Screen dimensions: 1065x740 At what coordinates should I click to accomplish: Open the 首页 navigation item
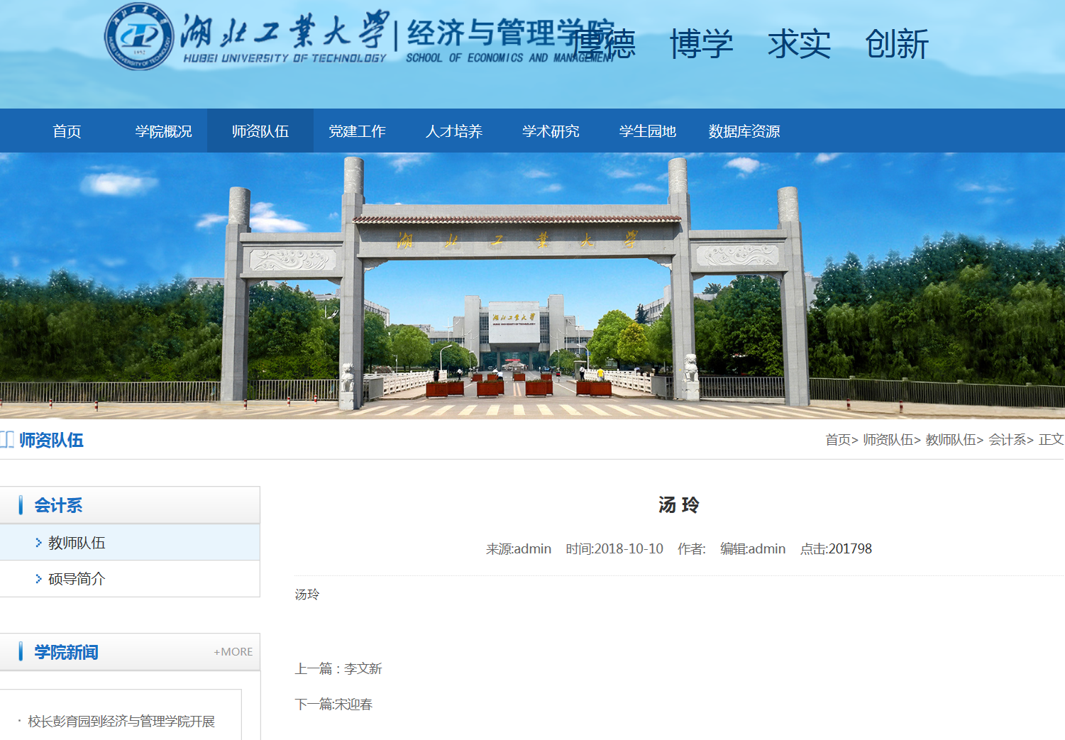click(67, 131)
